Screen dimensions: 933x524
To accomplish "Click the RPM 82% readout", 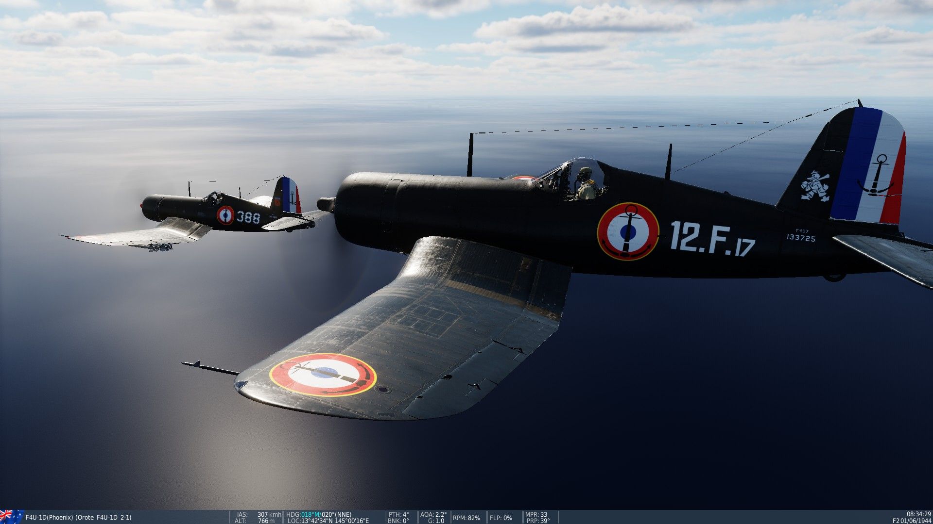I will point(466,518).
